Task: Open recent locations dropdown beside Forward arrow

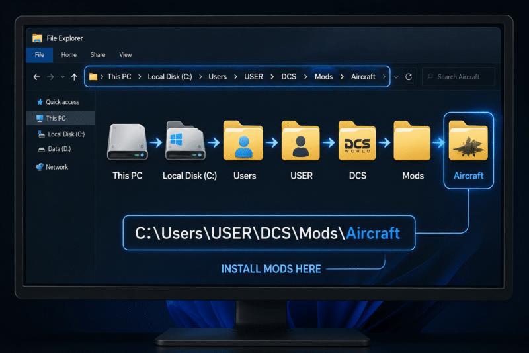Action: pos(63,77)
